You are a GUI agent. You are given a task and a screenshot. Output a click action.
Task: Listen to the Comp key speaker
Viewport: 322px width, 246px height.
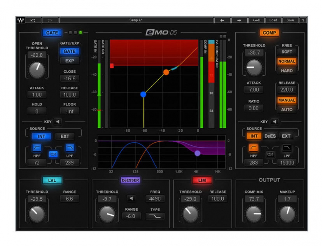point(274,122)
